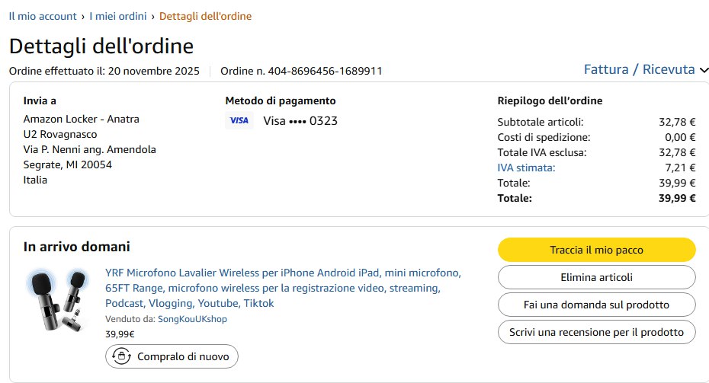Navigate to I miei ordini breadcrumb
This screenshot has width=709, height=383.
(118, 16)
